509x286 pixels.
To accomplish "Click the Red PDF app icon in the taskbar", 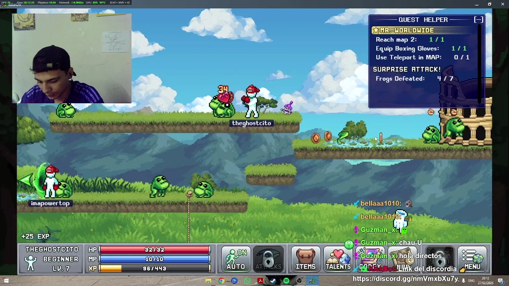I will (260, 281).
